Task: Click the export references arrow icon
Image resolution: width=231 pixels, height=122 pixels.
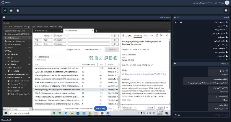Action: [106, 58]
